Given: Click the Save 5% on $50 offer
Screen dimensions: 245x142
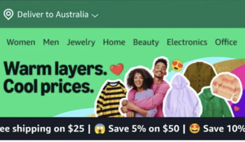Looking at the screenshot, I should [143, 129].
